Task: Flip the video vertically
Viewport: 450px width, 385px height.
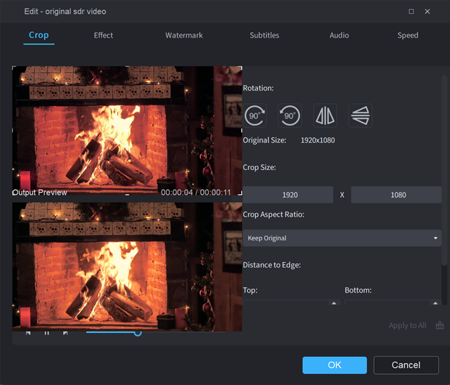Action: 360,115
